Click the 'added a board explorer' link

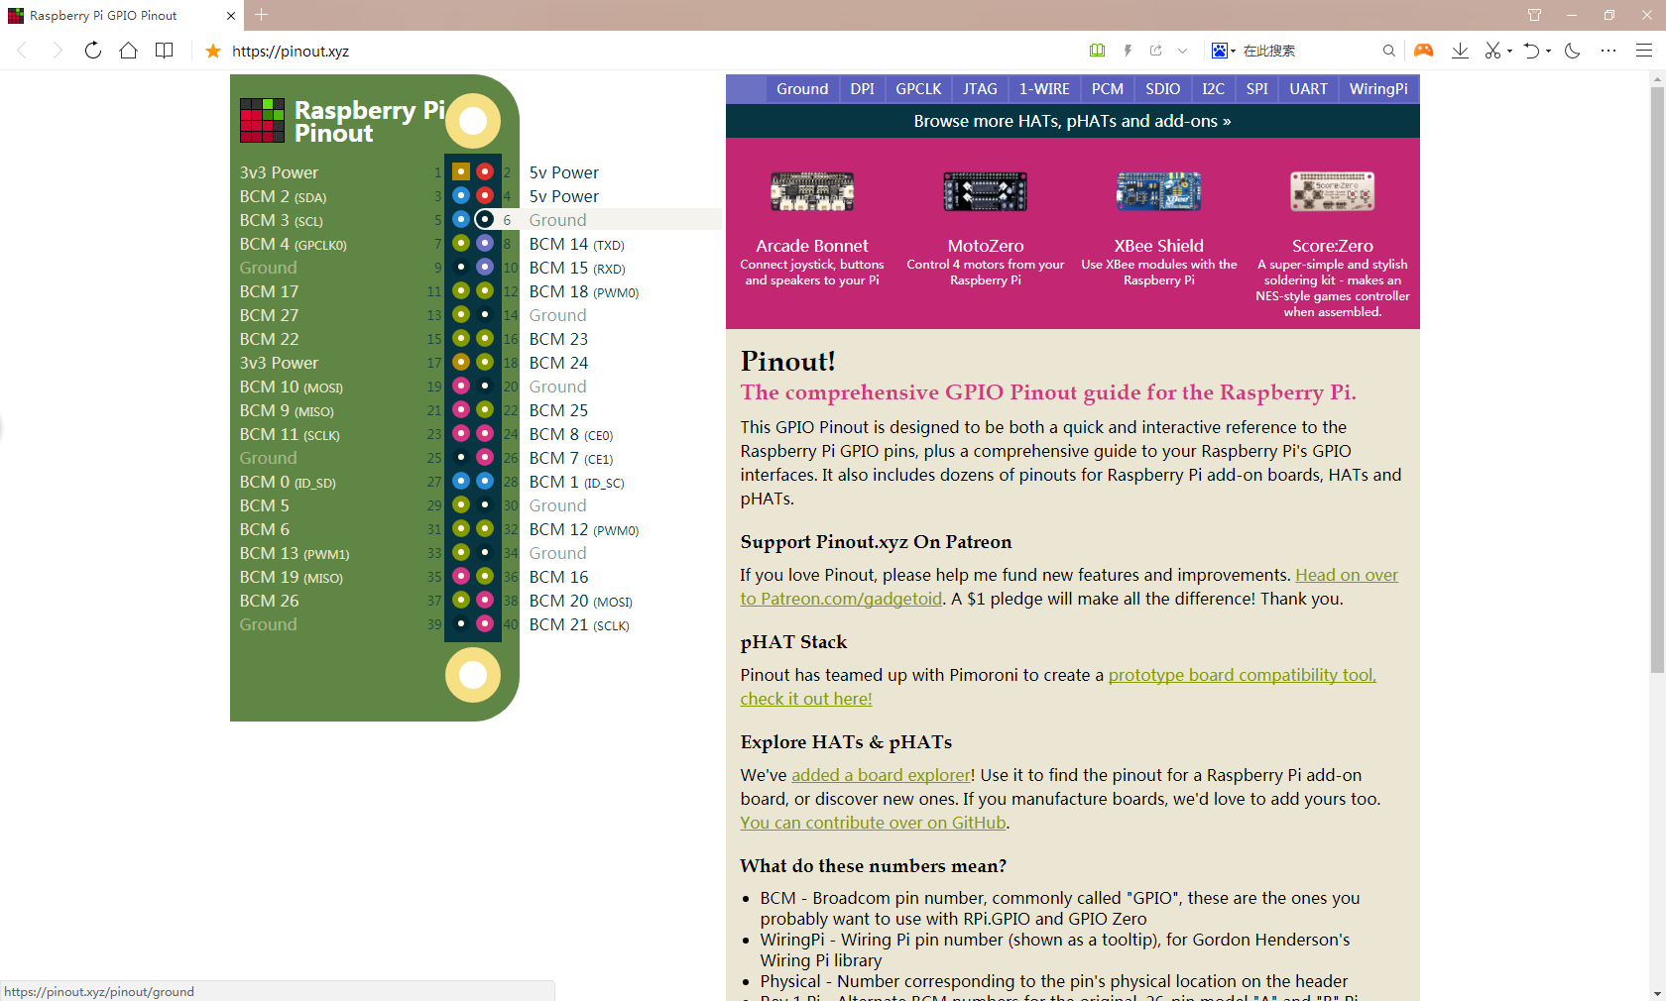point(881,775)
